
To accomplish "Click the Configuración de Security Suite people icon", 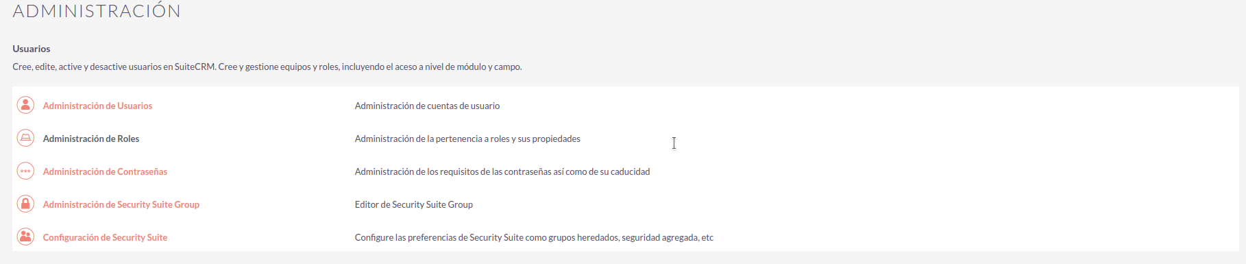I will [25, 237].
